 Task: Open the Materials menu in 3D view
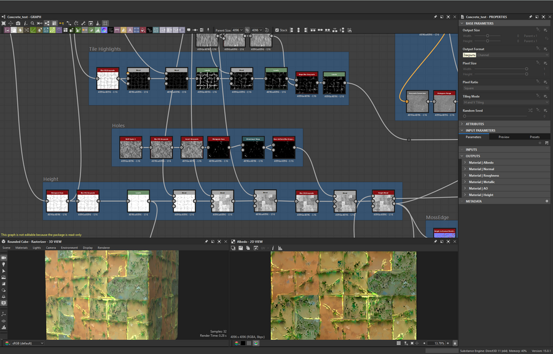point(22,248)
